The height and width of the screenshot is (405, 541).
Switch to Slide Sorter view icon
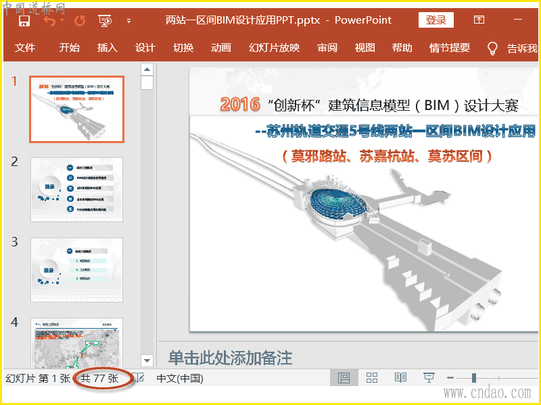[372, 378]
